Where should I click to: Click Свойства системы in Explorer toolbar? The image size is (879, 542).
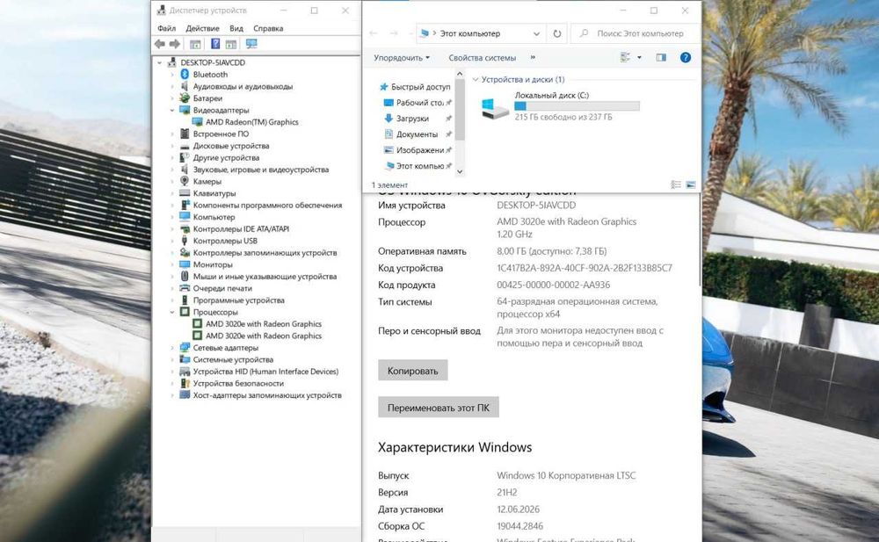482,57
